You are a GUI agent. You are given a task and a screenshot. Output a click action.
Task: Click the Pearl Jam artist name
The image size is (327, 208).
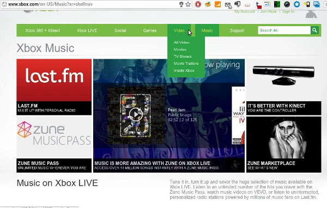click(x=177, y=110)
